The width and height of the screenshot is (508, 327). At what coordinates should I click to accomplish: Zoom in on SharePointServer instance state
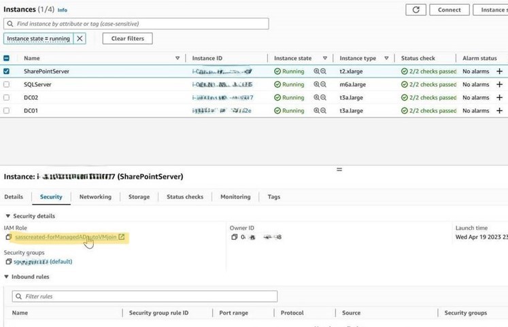pyautogui.click(x=316, y=71)
